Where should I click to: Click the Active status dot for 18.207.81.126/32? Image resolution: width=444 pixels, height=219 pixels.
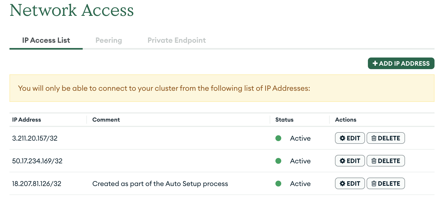pos(278,183)
